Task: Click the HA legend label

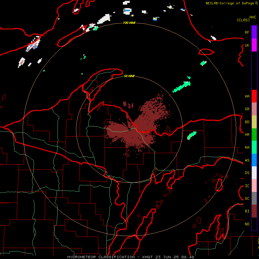Action: coord(247,96)
